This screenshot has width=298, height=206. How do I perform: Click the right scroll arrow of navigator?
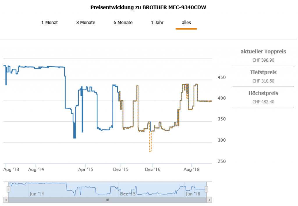coord(209,200)
